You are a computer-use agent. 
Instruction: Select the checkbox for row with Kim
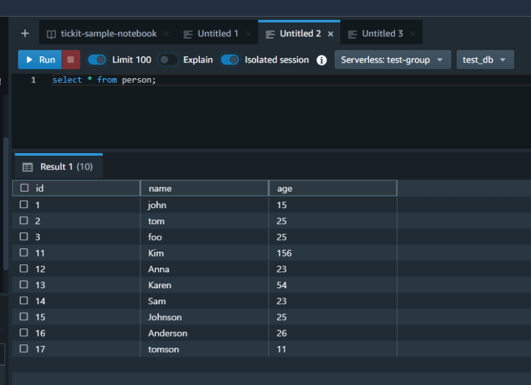pos(25,252)
